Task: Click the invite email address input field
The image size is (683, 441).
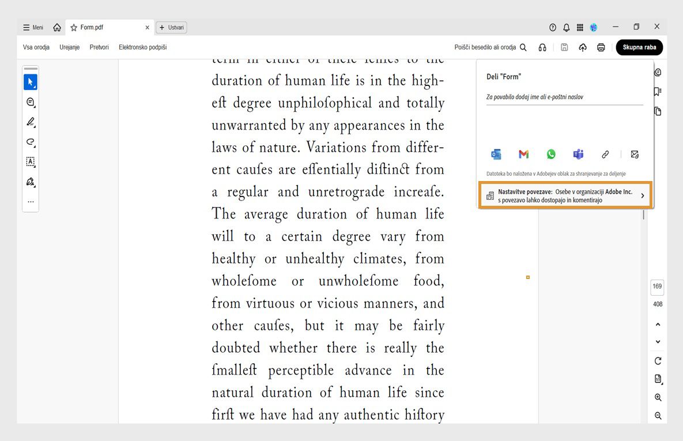Action: [x=564, y=97]
